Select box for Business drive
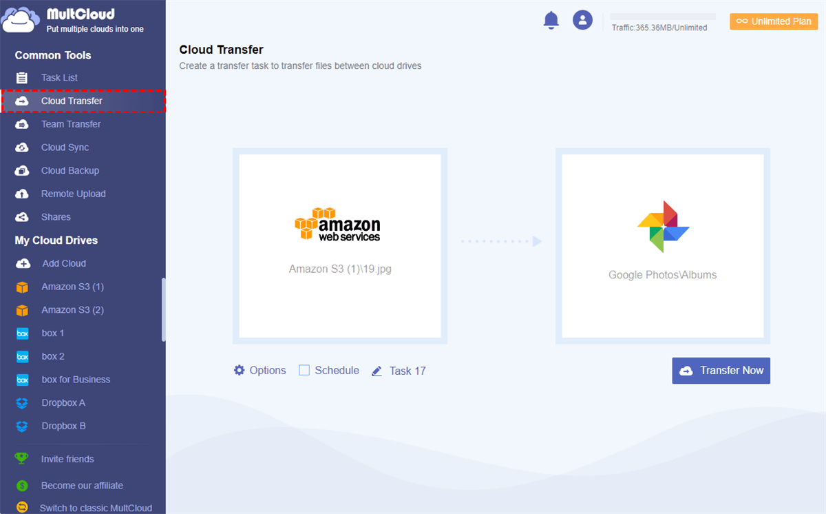Image resolution: width=826 pixels, height=514 pixels. click(76, 380)
